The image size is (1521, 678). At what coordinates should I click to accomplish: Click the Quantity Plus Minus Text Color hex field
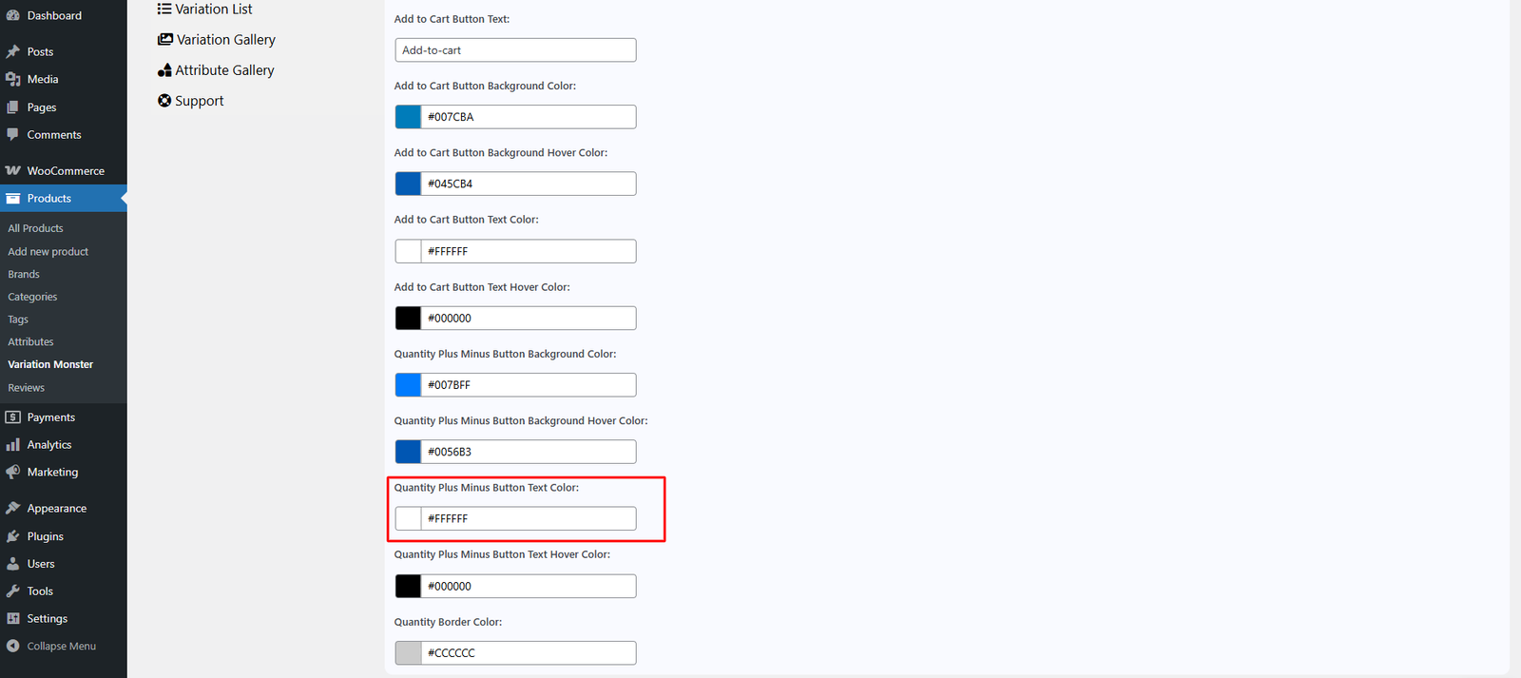[528, 519]
